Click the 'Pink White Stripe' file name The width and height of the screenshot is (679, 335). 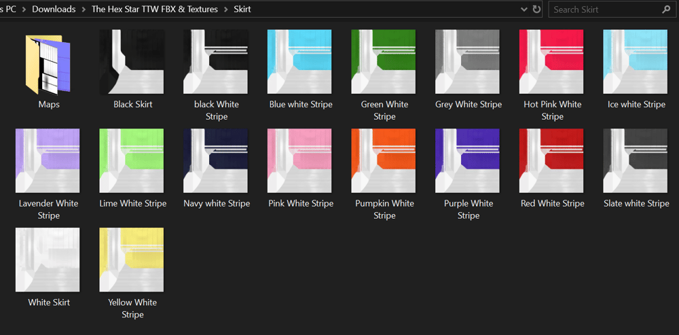pyautogui.click(x=301, y=204)
